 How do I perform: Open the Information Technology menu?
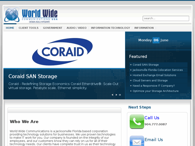(110, 28)
